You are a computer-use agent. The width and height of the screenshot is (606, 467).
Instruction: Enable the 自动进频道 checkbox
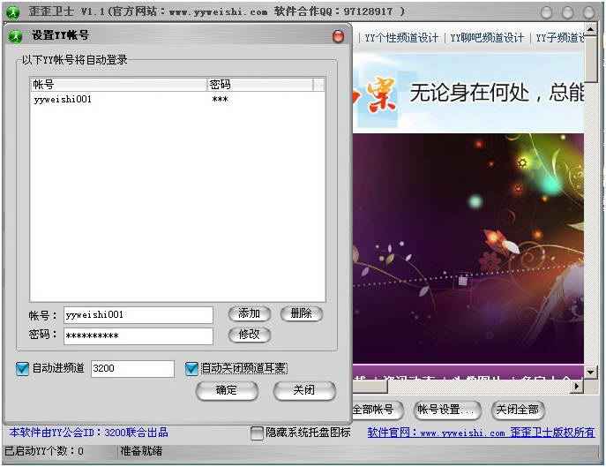22,368
